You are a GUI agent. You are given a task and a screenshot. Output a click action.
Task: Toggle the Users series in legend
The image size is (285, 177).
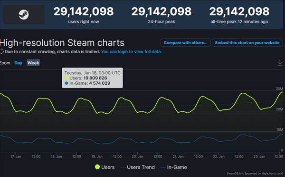[x=104, y=167]
